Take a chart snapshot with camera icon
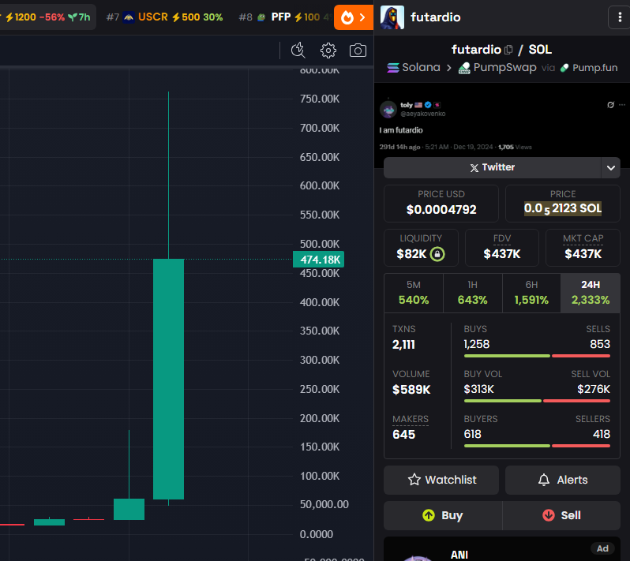This screenshot has width=630, height=561. [358, 50]
